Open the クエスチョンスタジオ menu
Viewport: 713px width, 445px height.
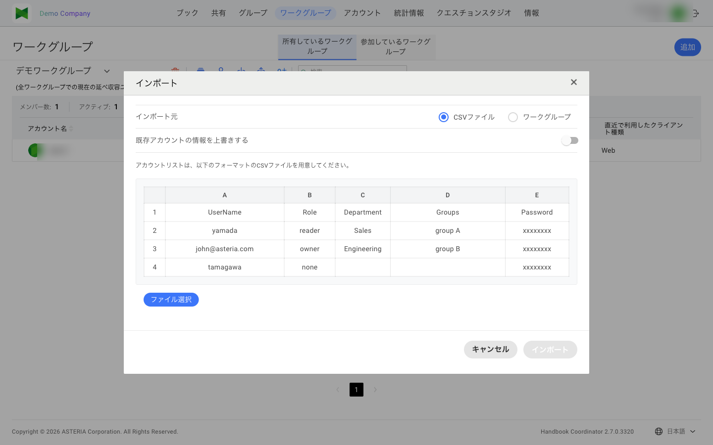click(x=474, y=13)
